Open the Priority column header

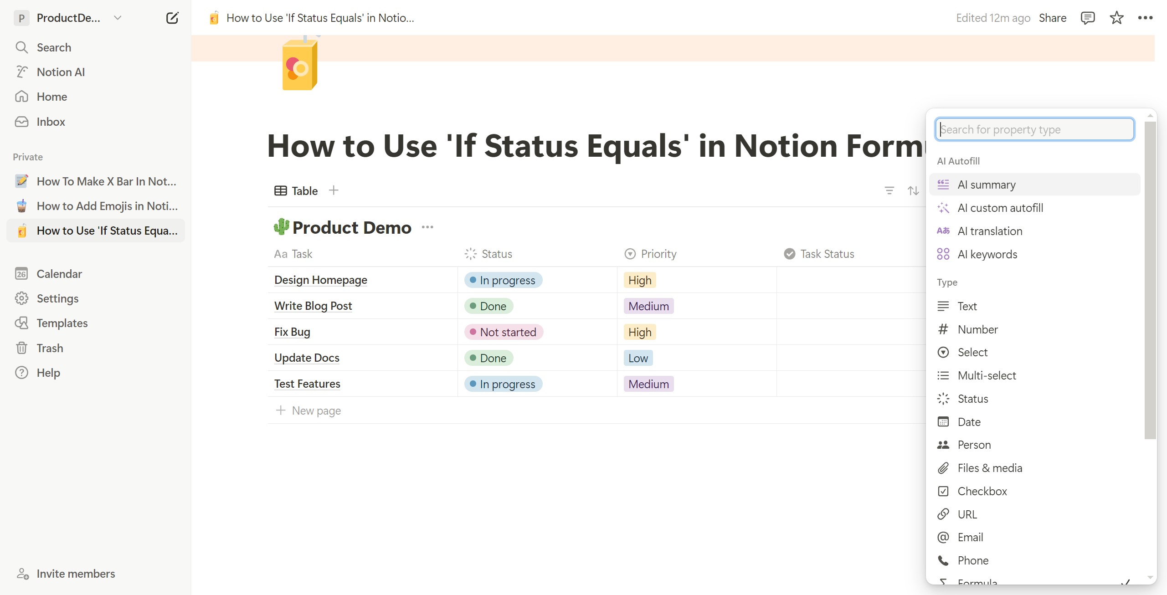[697, 254]
